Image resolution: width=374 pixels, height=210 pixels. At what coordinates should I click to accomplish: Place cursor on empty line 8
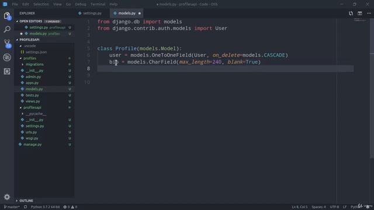click(x=225, y=69)
